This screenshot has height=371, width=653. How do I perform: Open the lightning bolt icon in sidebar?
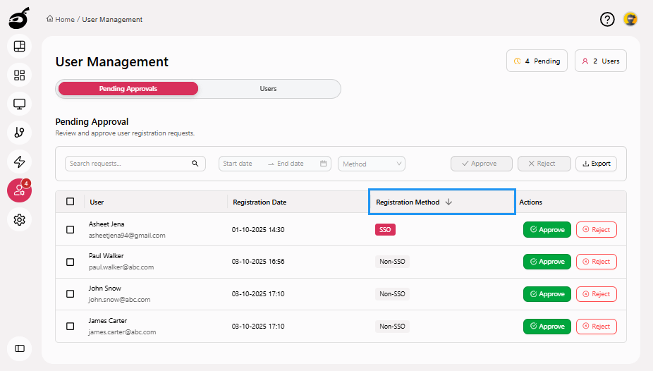(20, 162)
